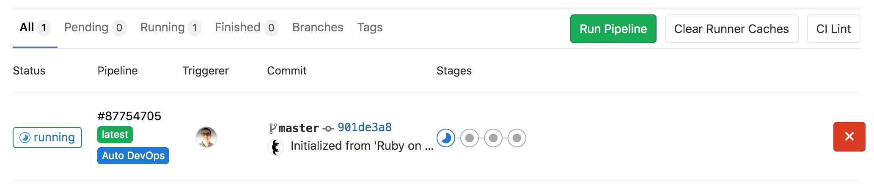This screenshot has width=874, height=193.
Task: Click Clear Runner Caches button
Action: point(731,29)
